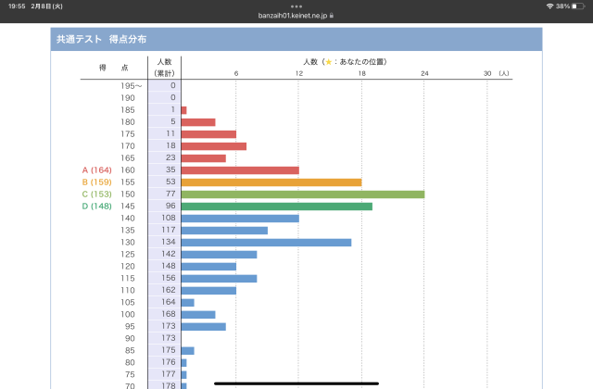Click the 人数 (累計) column header
Viewport: 593px width, 389px height.
click(165, 68)
